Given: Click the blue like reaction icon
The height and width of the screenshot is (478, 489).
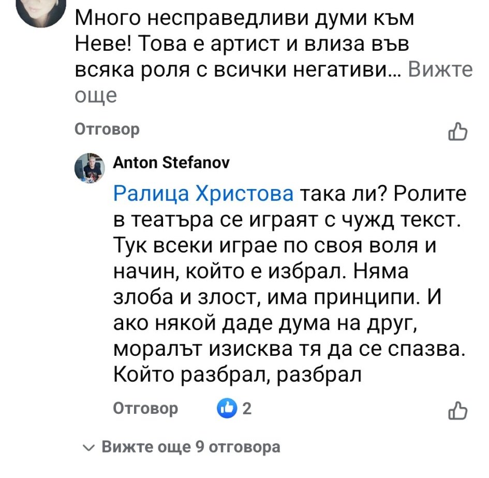Looking at the screenshot, I should [227, 409].
